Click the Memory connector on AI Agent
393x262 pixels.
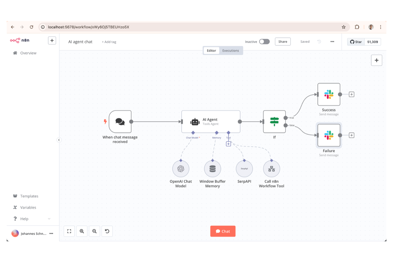[217, 133]
